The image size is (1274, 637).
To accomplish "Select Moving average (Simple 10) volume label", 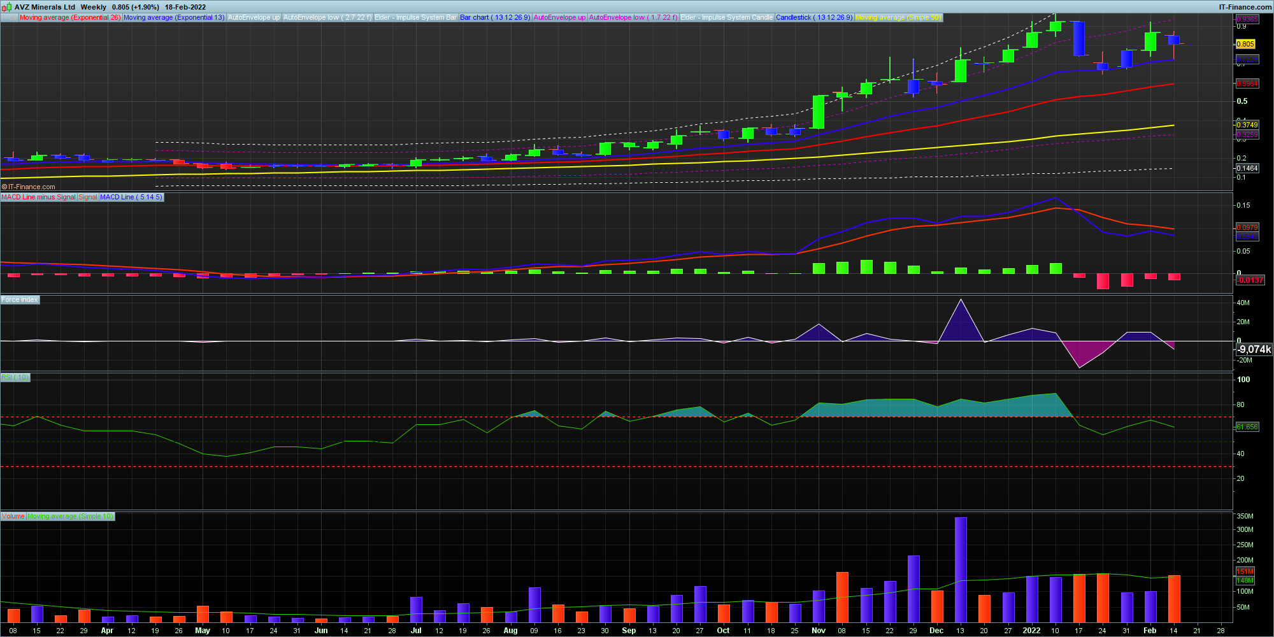I will [x=70, y=516].
